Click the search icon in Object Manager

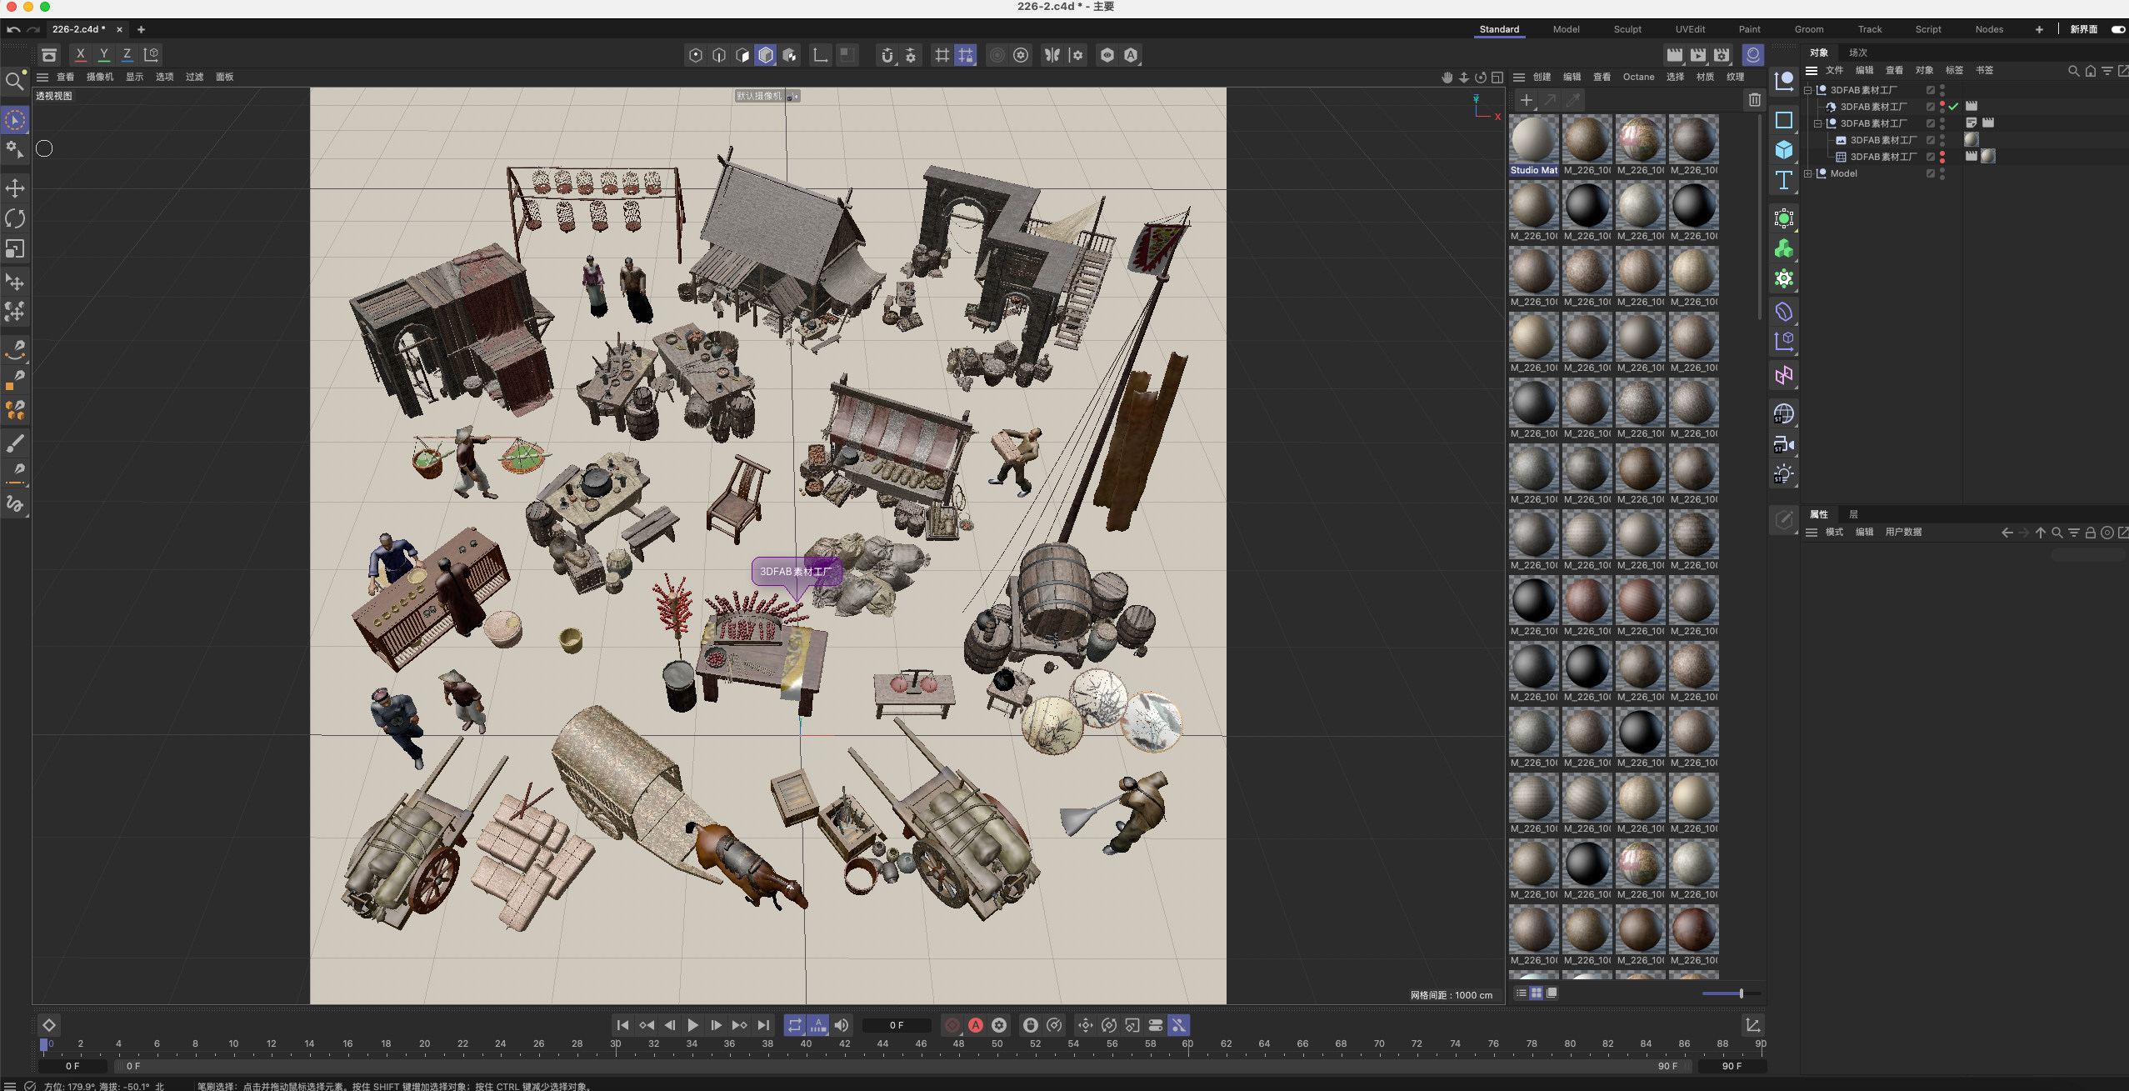2073,71
